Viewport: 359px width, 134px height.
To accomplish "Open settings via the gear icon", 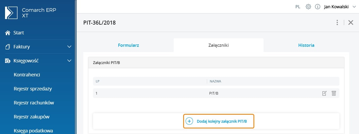I will [x=308, y=7].
